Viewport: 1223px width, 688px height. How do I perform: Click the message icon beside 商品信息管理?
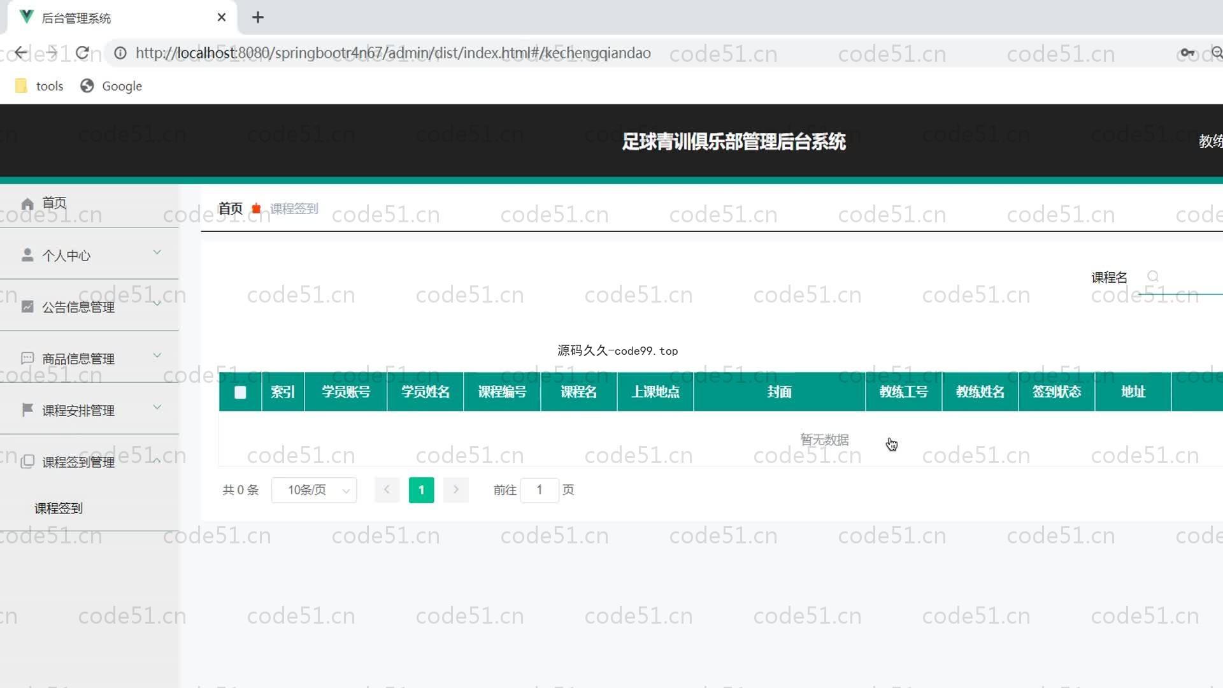[27, 359]
